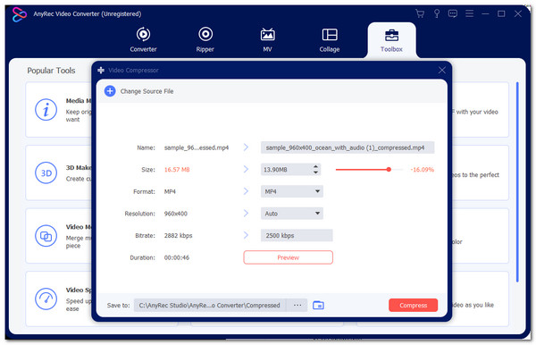The width and height of the screenshot is (536, 345).
Task: Click the Preview button
Action: pyautogui.click(x=289, y=257)
